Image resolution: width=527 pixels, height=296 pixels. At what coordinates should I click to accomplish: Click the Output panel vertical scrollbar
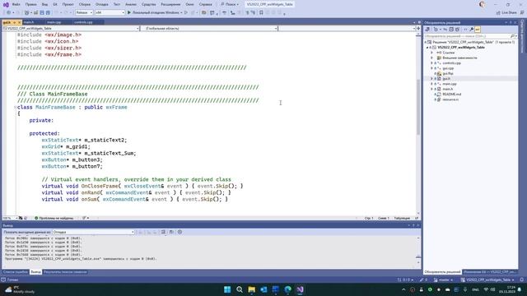[x=418, y=251]
